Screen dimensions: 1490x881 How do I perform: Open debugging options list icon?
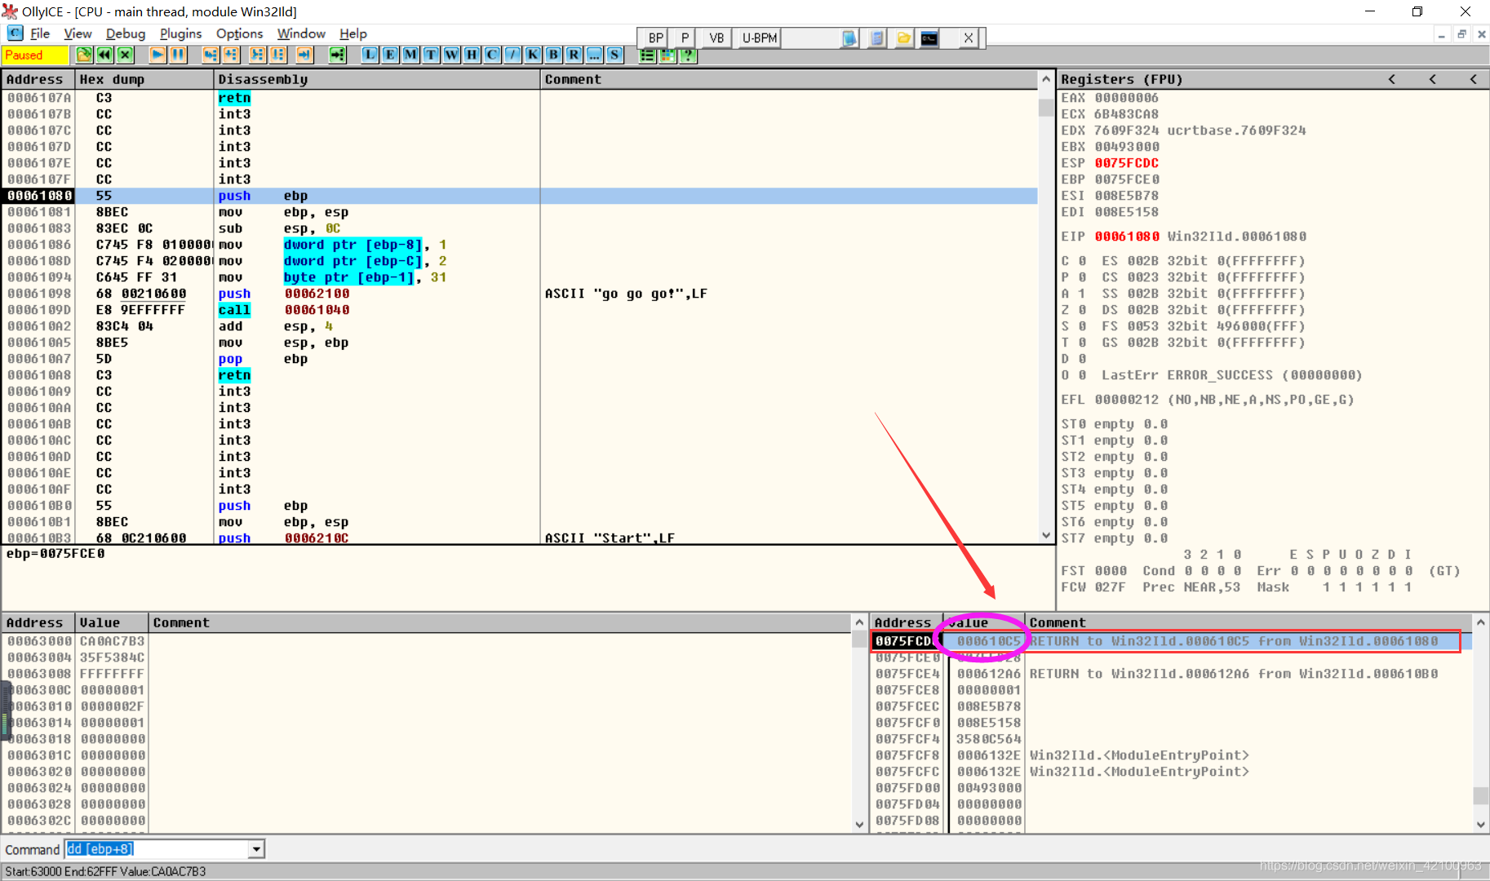point(647,55)
